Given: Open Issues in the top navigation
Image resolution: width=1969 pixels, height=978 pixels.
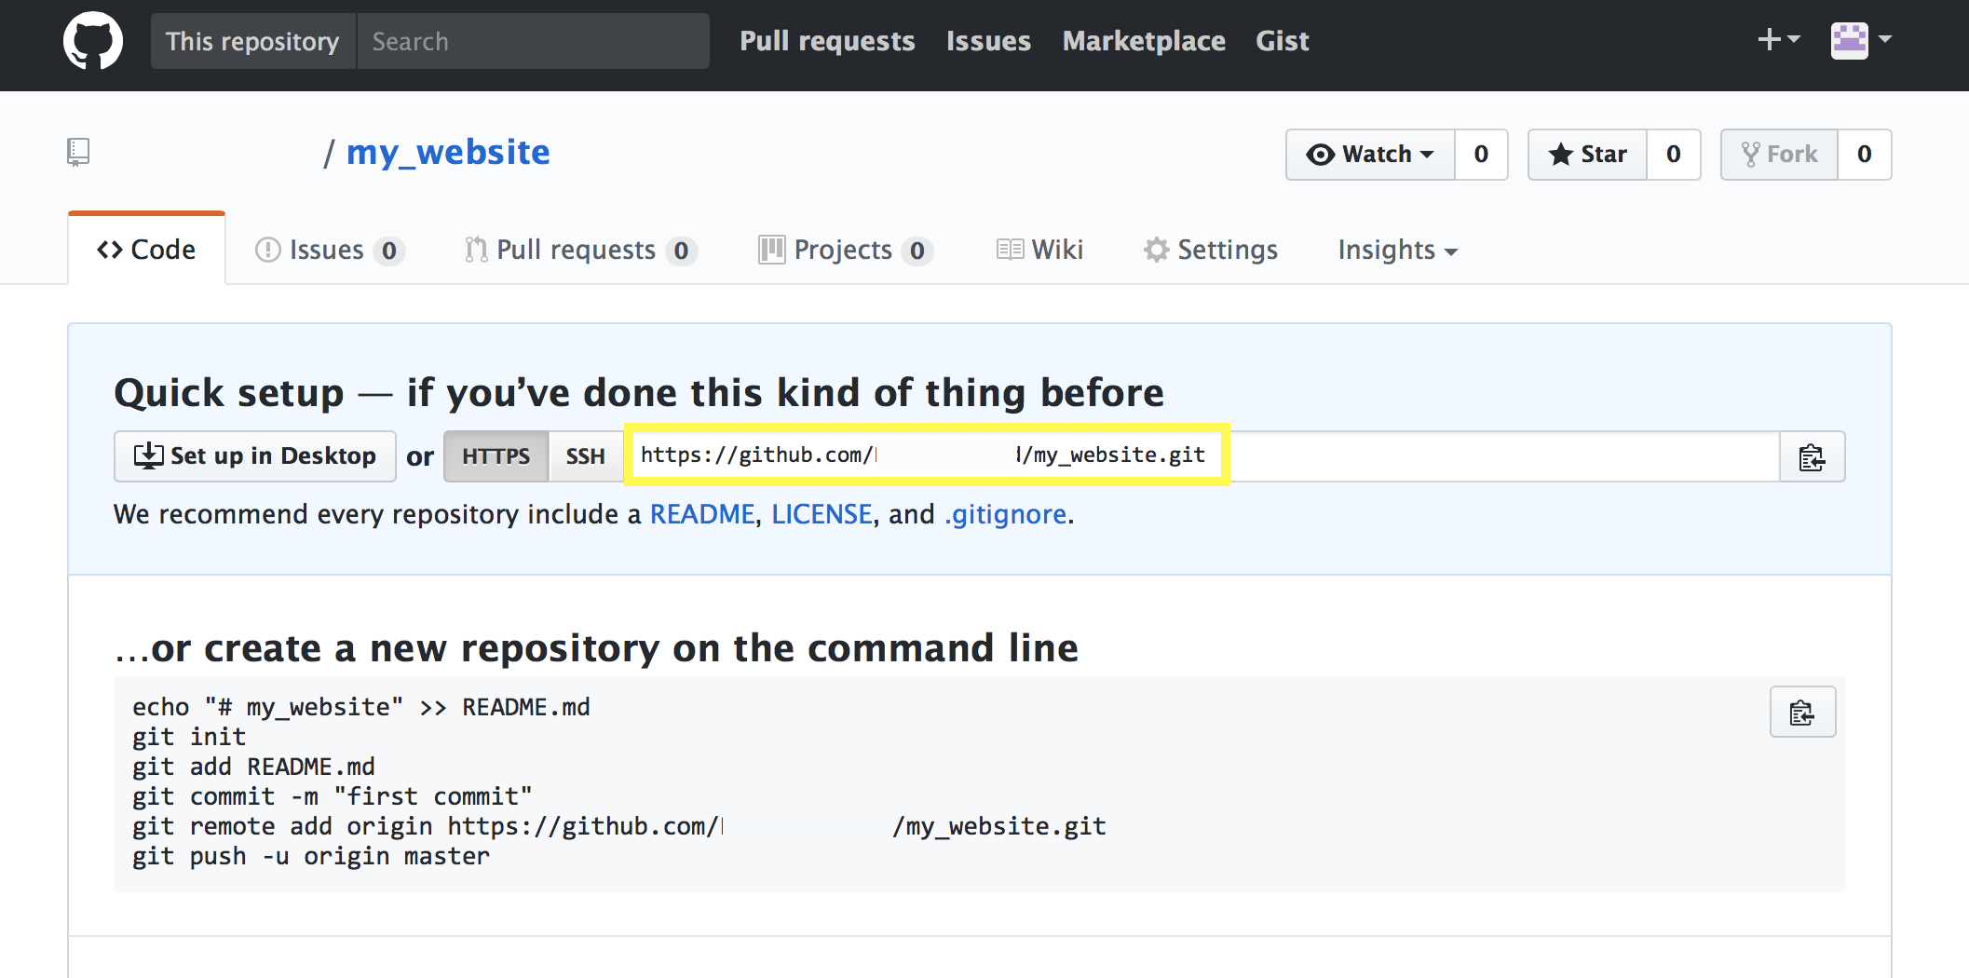Looking at the screenshot, I should pyautogui.click(x=988, y=41).
